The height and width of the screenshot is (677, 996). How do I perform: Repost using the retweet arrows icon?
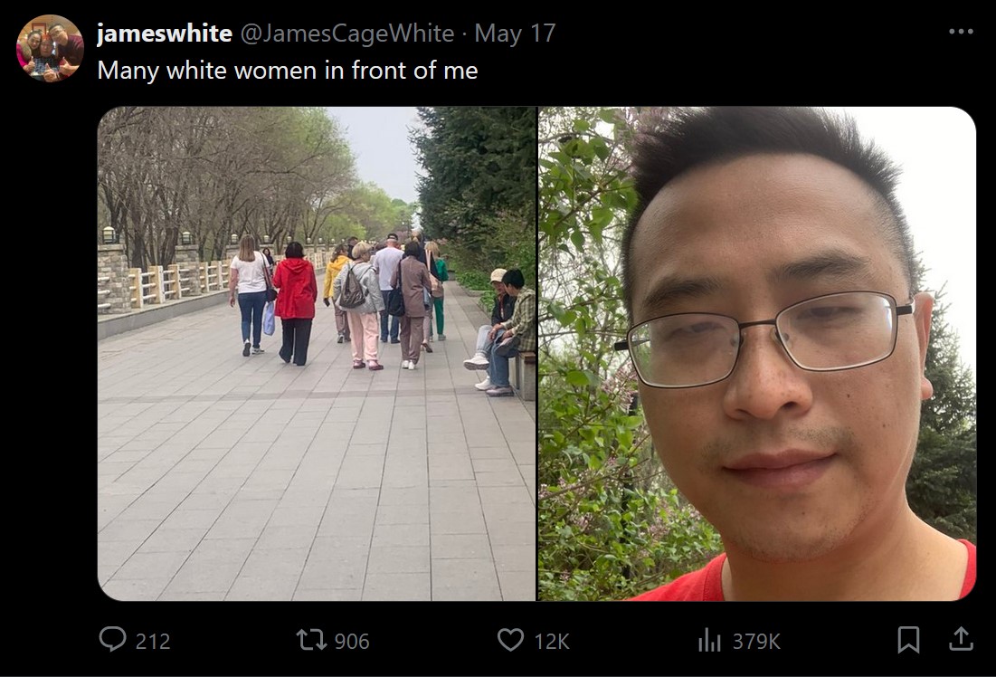pos(311,640)
